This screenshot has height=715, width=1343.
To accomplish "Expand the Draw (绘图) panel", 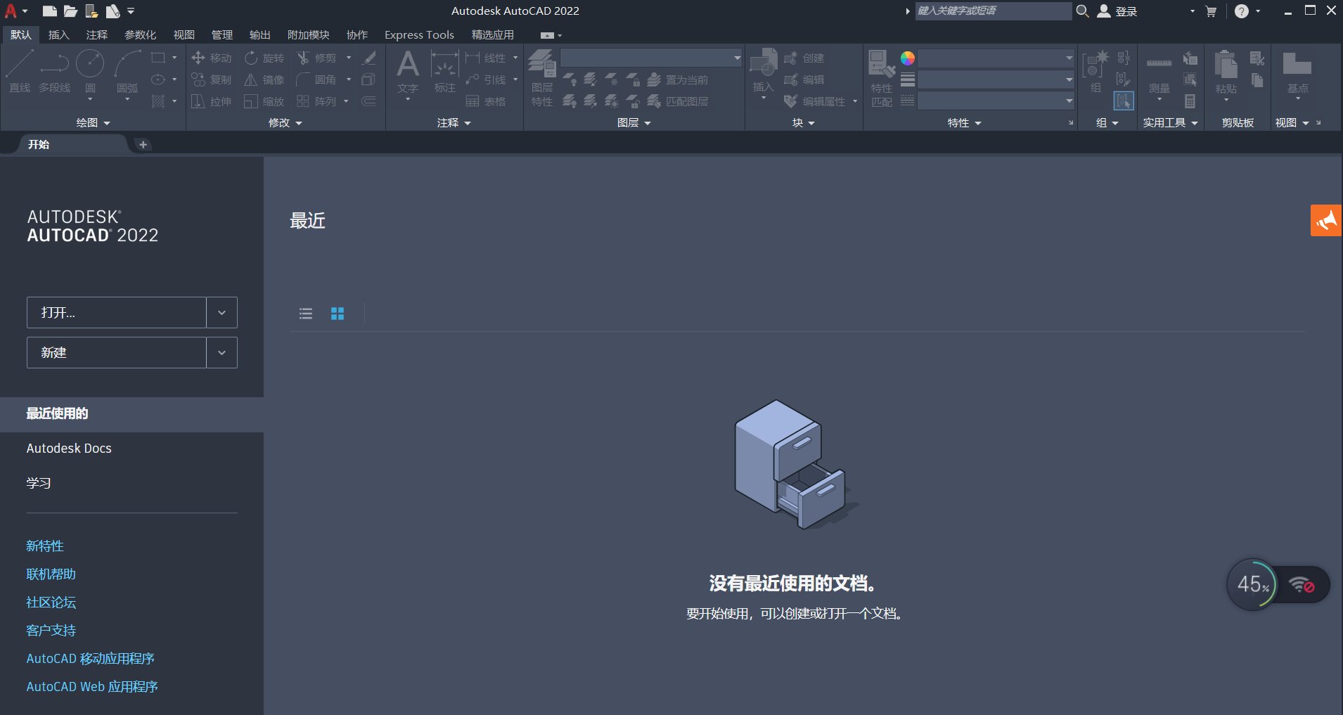I will (x=94, y=122).
